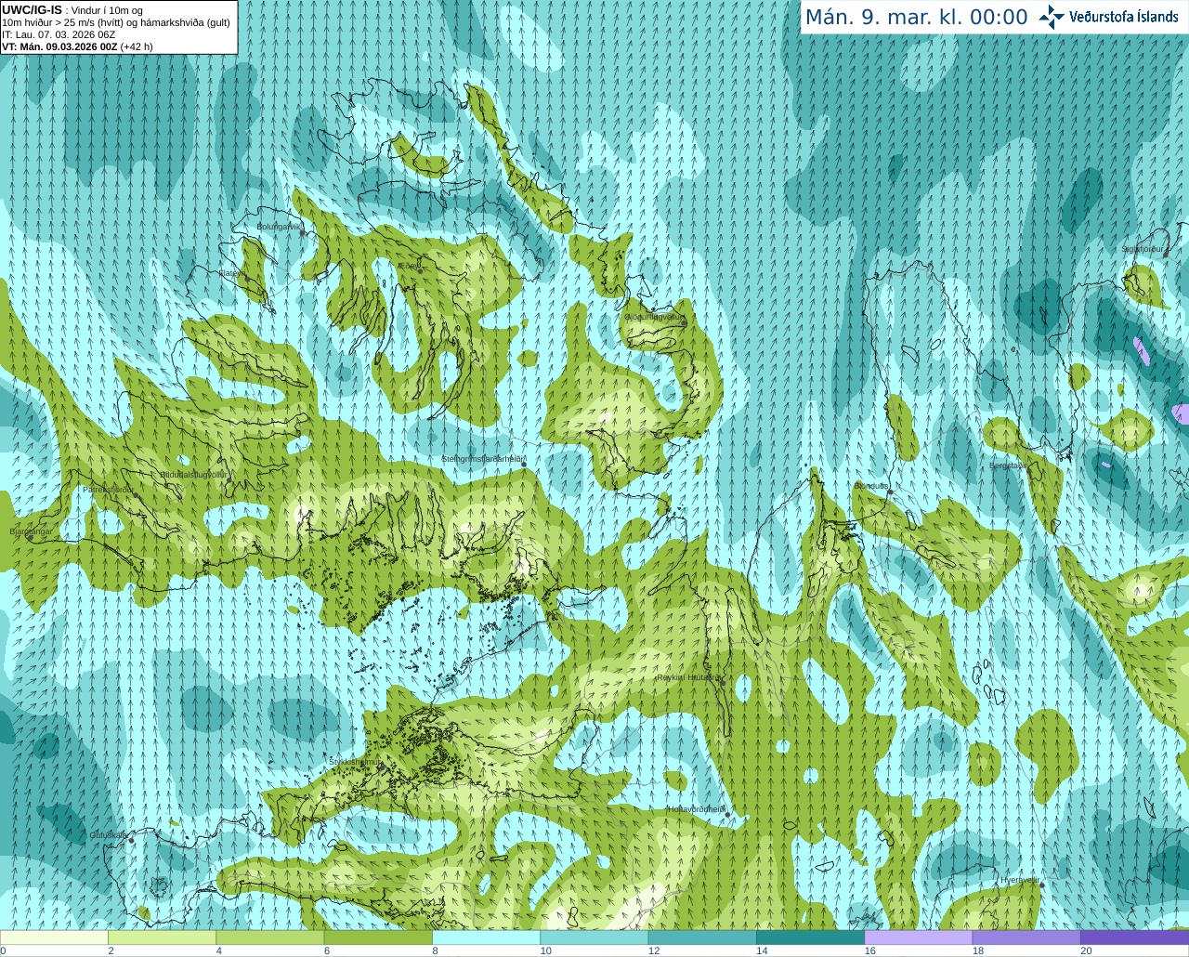Select the date heading Mán. 9. mar. kl. 00:00
This screenshot has height=957, width=1189.
point(916,18)
